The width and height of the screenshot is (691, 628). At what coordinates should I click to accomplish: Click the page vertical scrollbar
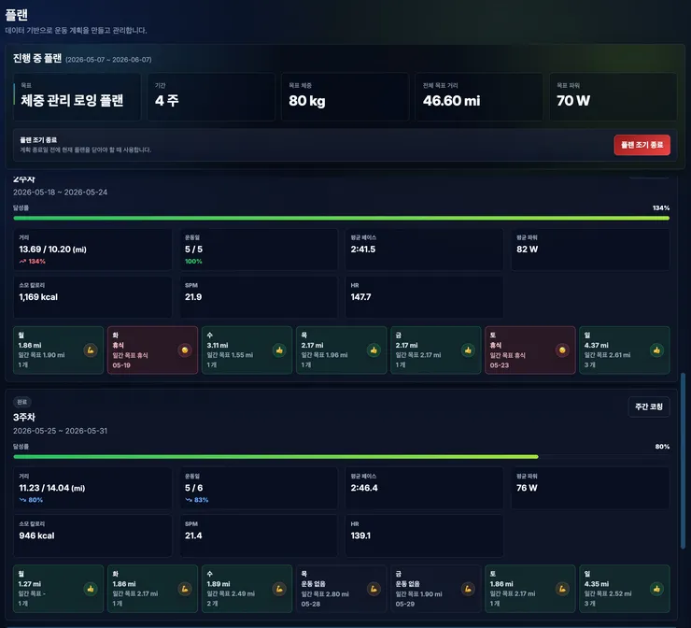(x=684, y=461)
